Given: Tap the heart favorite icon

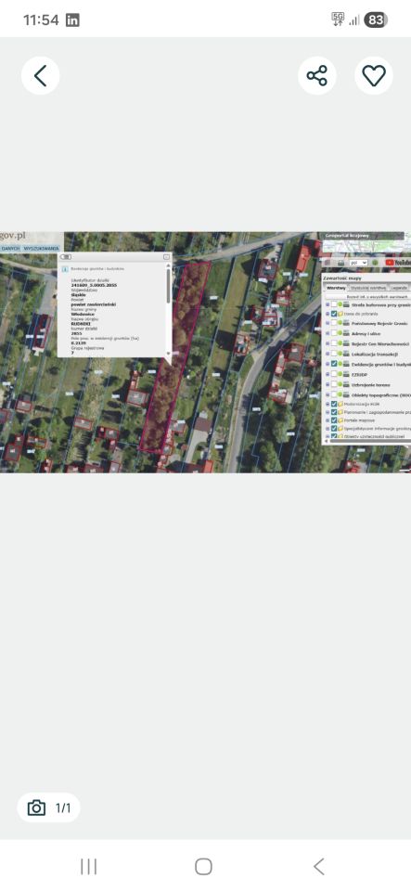Looking at the screenshot, I should click(x=374, y=75).
